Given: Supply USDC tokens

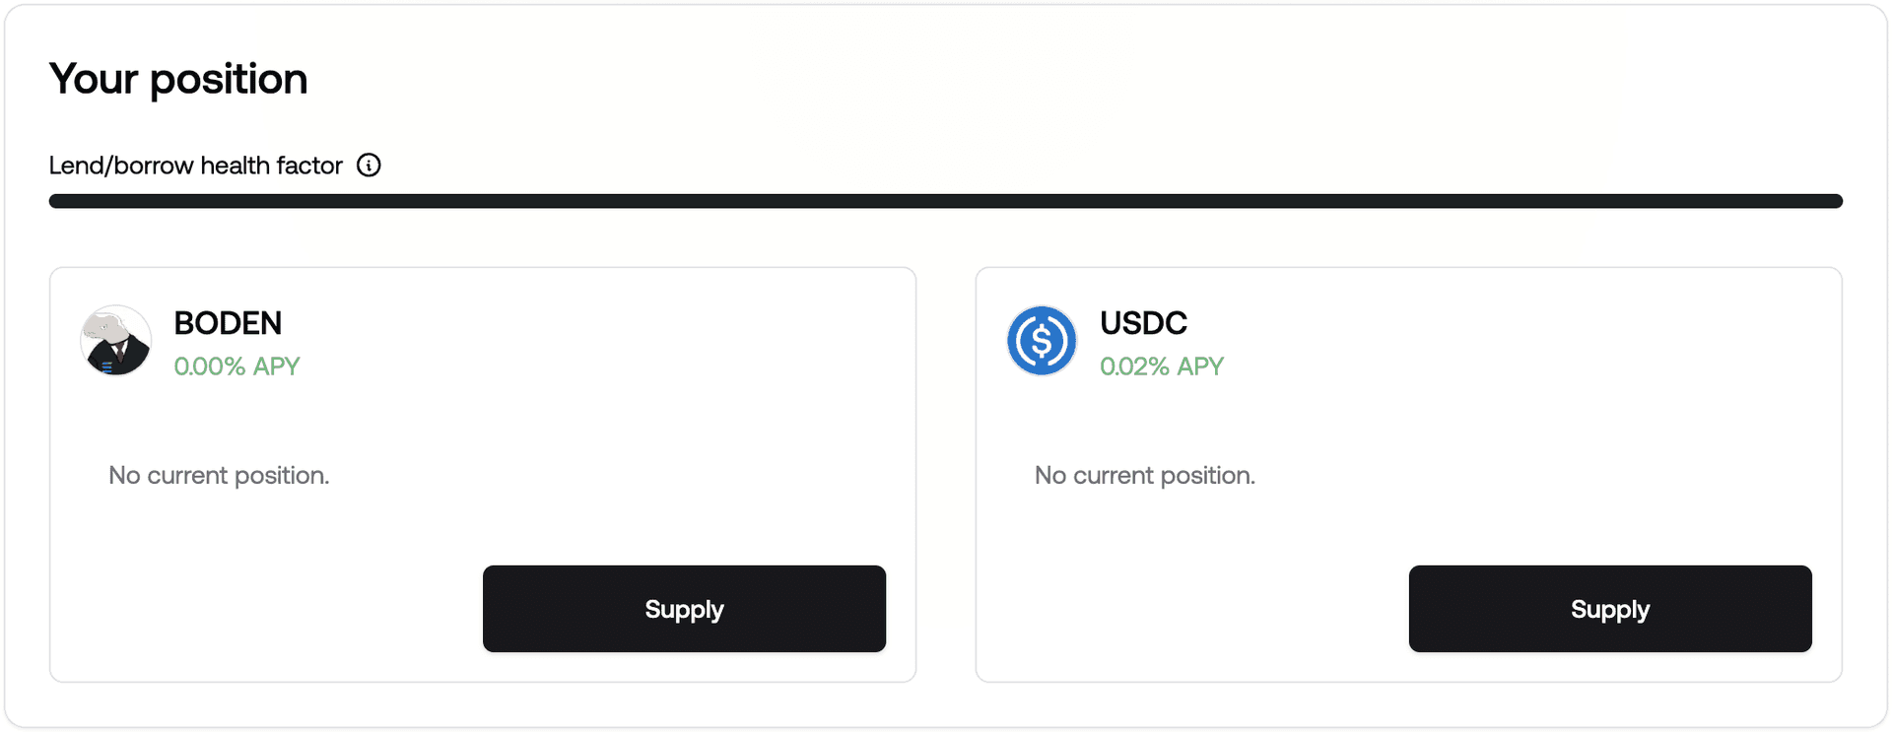Looking at the screenshot, I should (1610, 609).
